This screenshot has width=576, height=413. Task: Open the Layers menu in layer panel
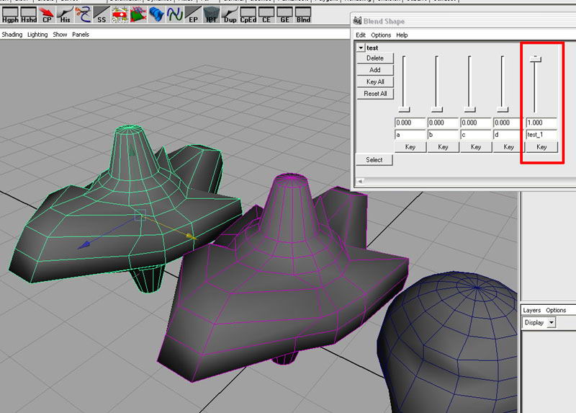[x=531, y=310]
